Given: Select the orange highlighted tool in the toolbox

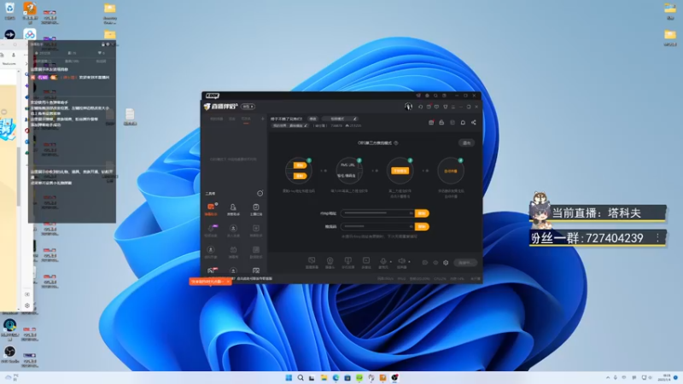Looking at the screenshot, I should [x=211, y=208].
